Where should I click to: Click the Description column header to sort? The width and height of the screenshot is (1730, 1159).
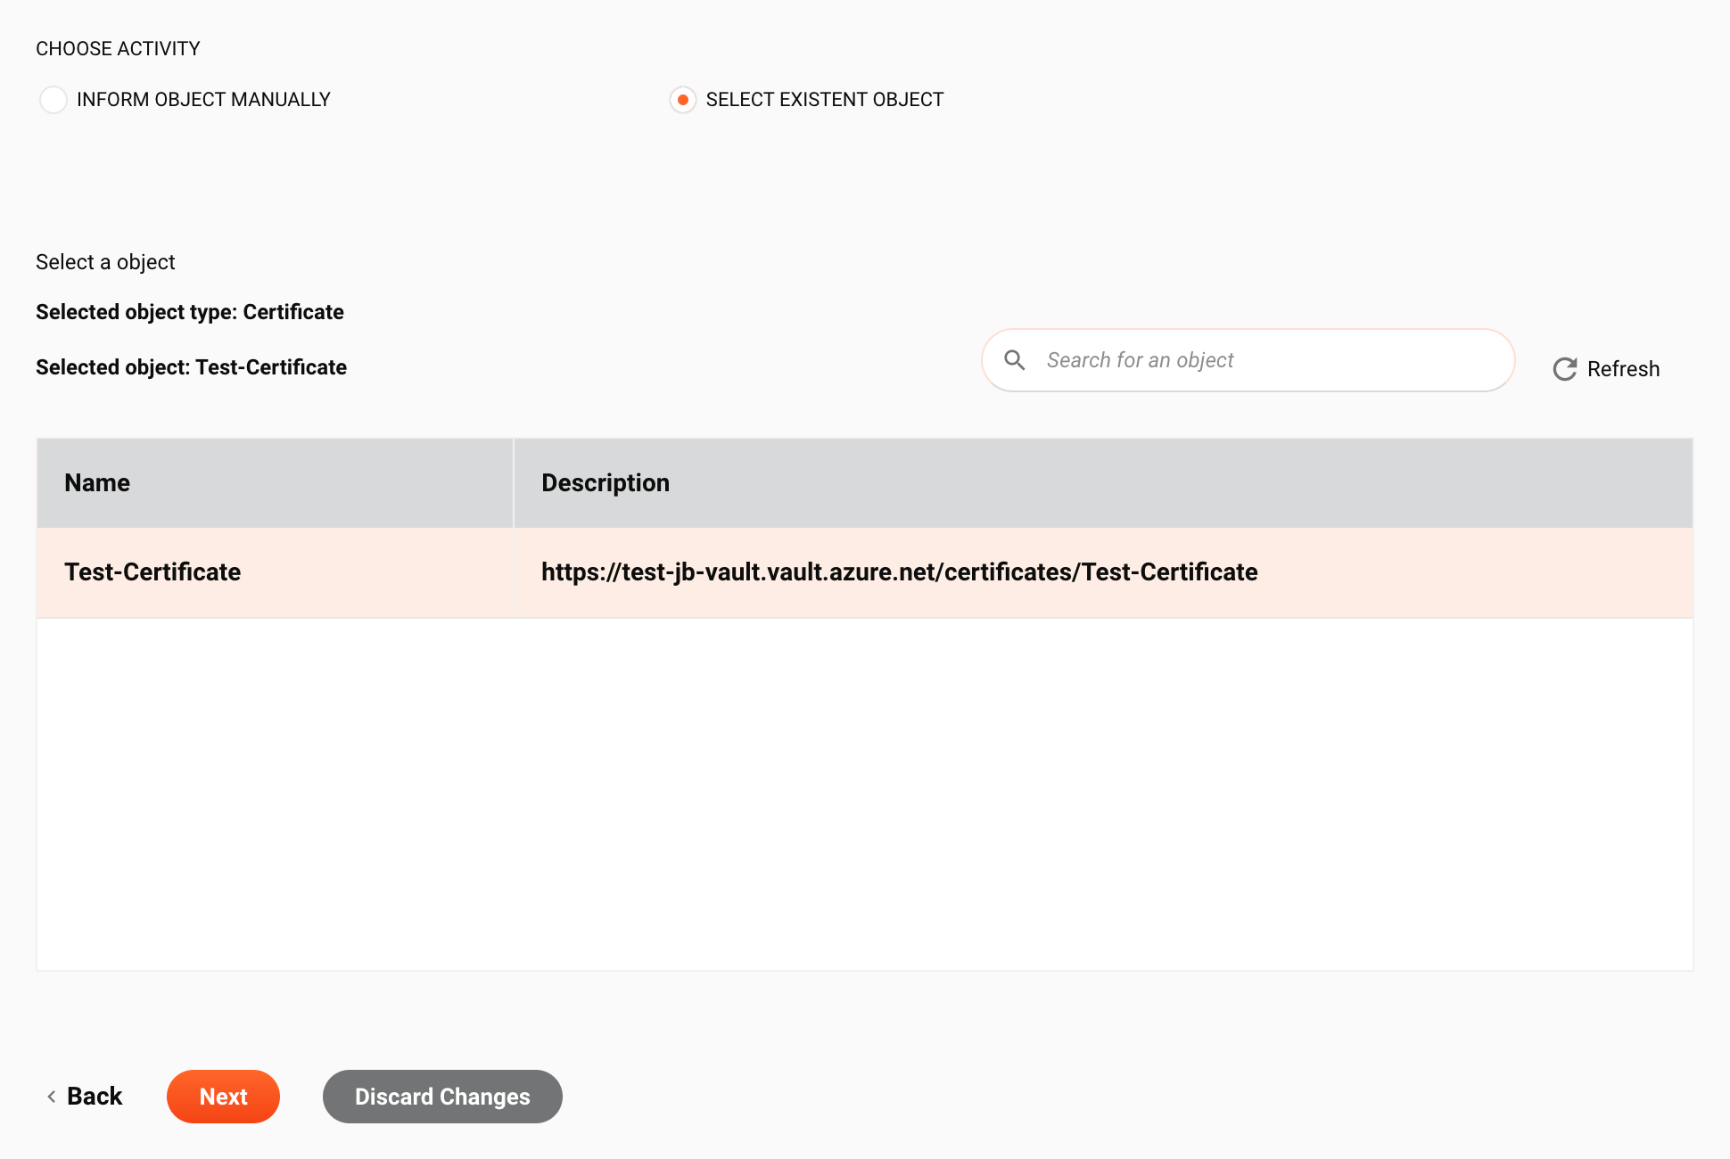pyautogui.click(x=605, y=482)
